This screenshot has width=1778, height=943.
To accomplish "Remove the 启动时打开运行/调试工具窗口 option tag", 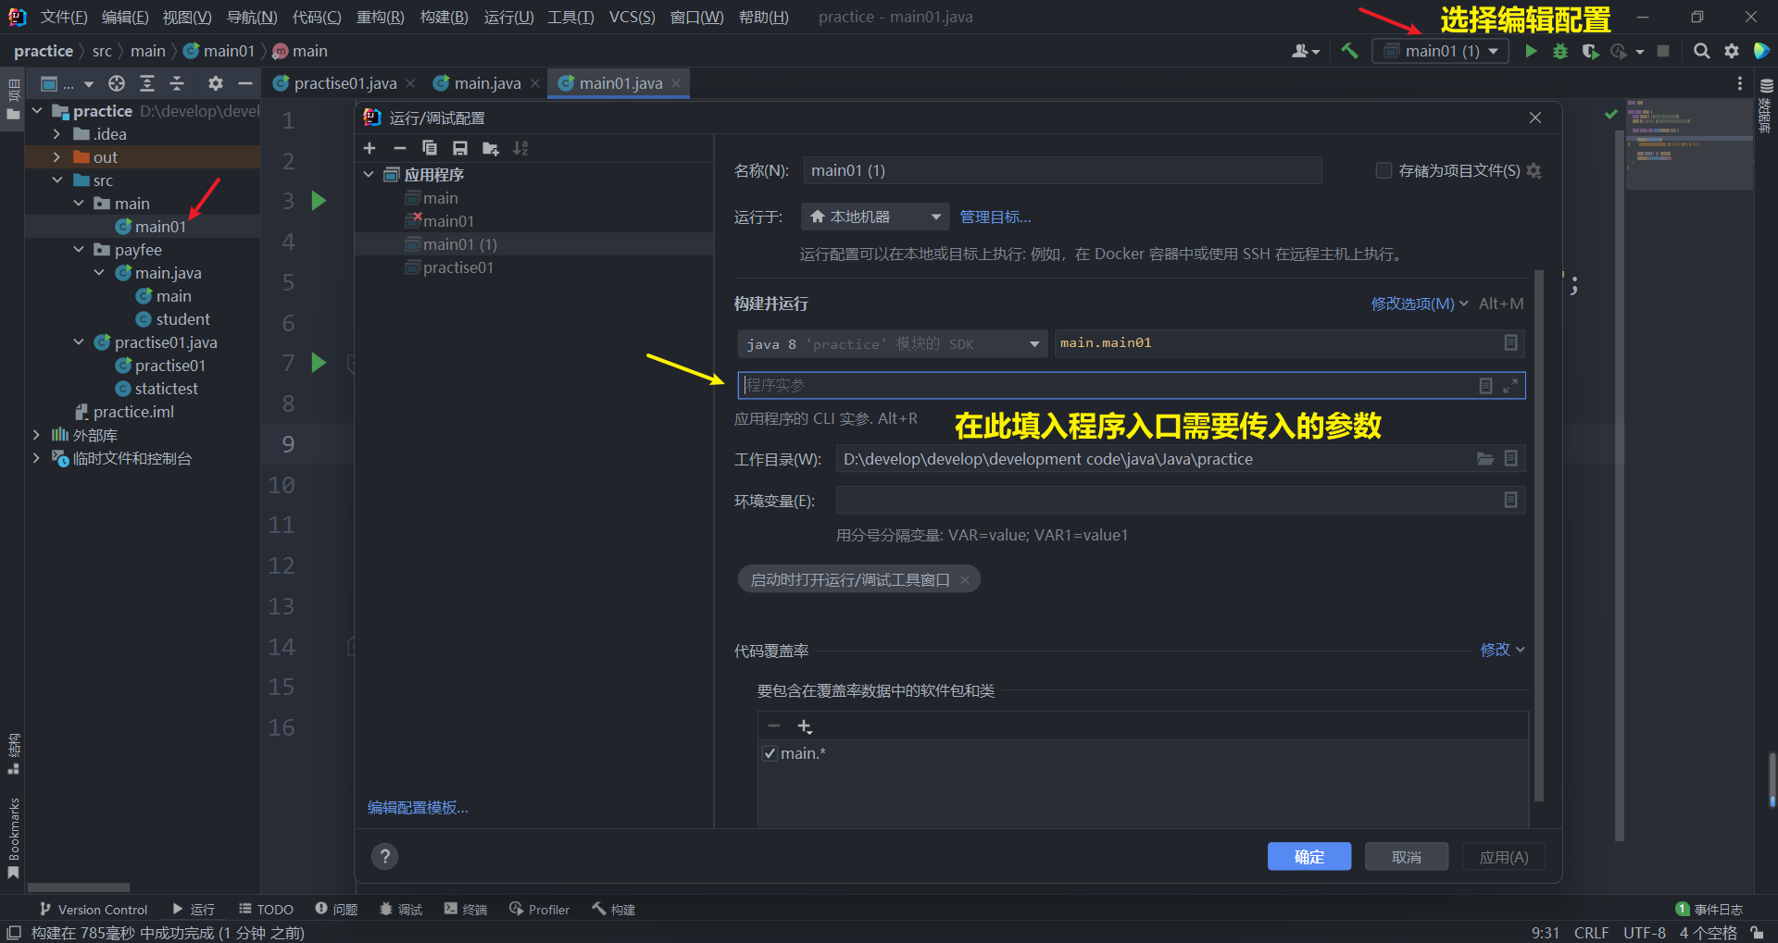I will (965, 579).
